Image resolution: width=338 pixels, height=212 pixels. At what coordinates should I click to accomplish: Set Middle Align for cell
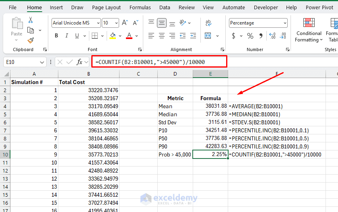162,23
